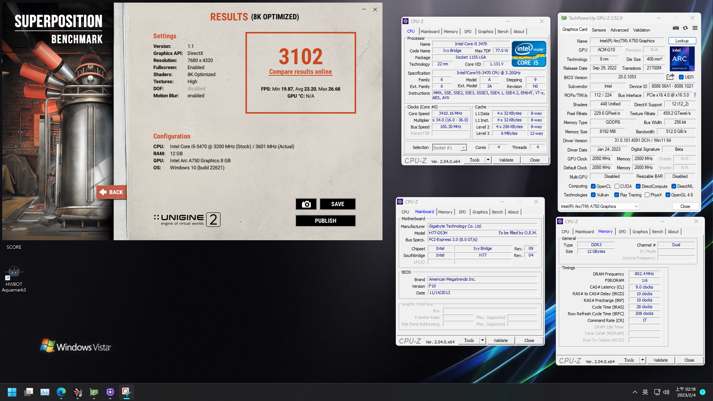Click Validate in CPU-Z Memory window
This screenshot has height=401, width=713.
[661, 360]
